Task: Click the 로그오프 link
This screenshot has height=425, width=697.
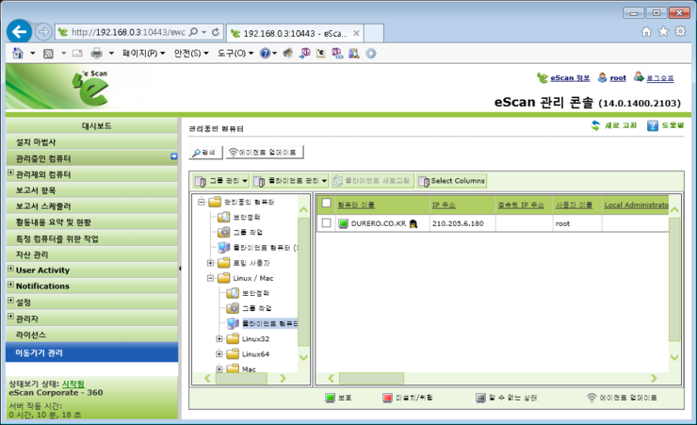Action: tap(660, 78)
